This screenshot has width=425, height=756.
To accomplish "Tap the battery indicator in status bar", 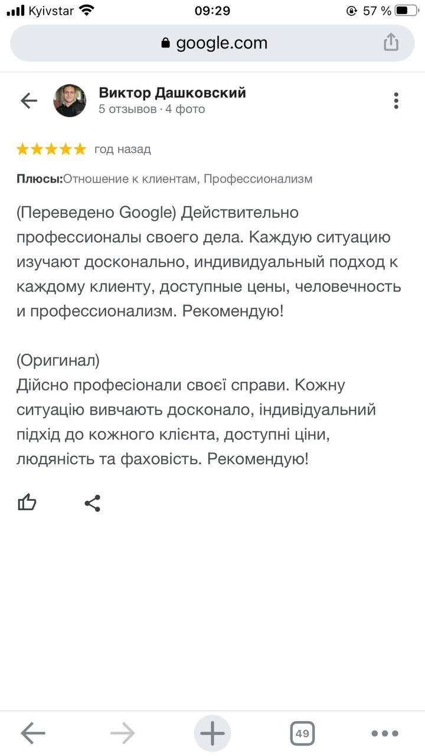I will [x=409, y=11].
